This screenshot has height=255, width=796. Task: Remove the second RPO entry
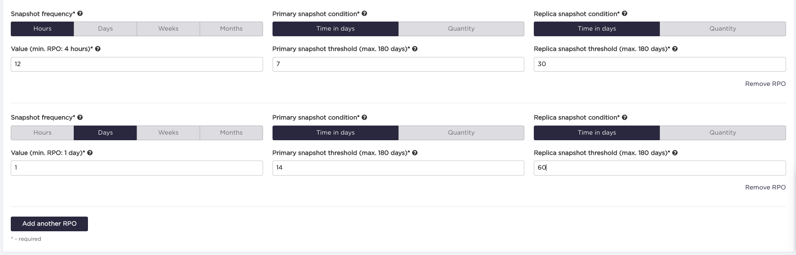(x=765, y=187)
